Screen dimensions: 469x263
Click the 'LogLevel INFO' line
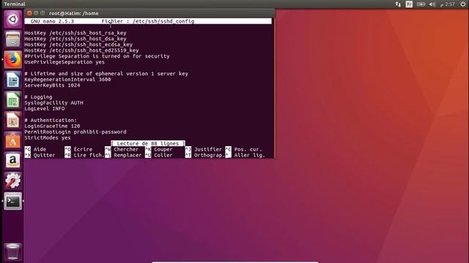[x=45, y=109]
